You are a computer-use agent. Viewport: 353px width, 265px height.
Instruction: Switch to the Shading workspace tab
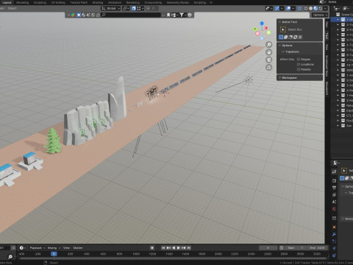point(98,2)
